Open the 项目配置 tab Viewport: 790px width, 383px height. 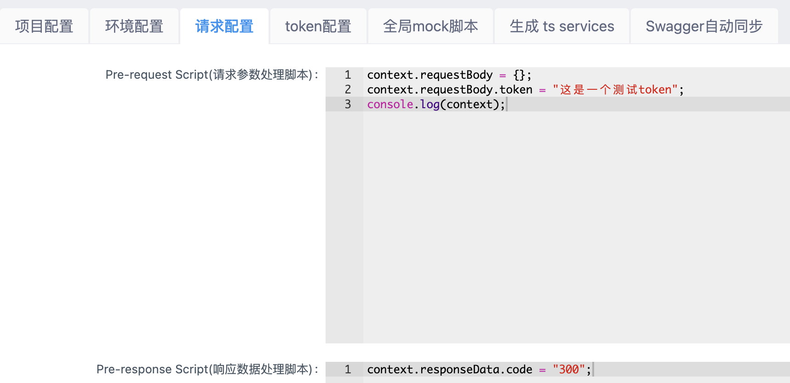[x=44, y=26]
